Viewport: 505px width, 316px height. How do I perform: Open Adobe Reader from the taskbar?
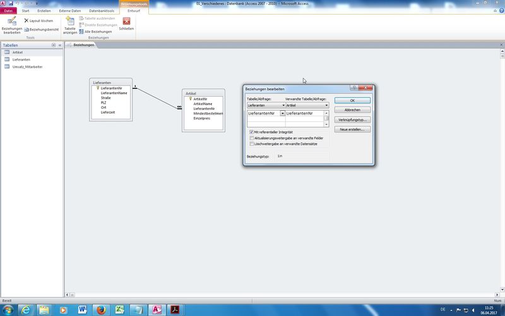coord(175,310)
